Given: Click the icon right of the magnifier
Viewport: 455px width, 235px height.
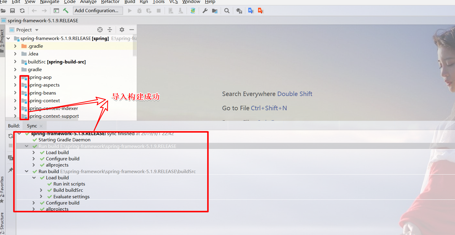Looking at the screenshot, I should point(239,11).
